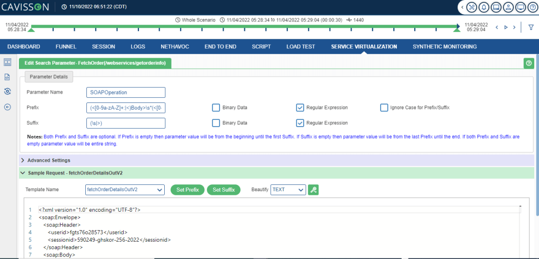Click the sidebar eye refresh icon

pyautogui.click(x=7, y=91)
